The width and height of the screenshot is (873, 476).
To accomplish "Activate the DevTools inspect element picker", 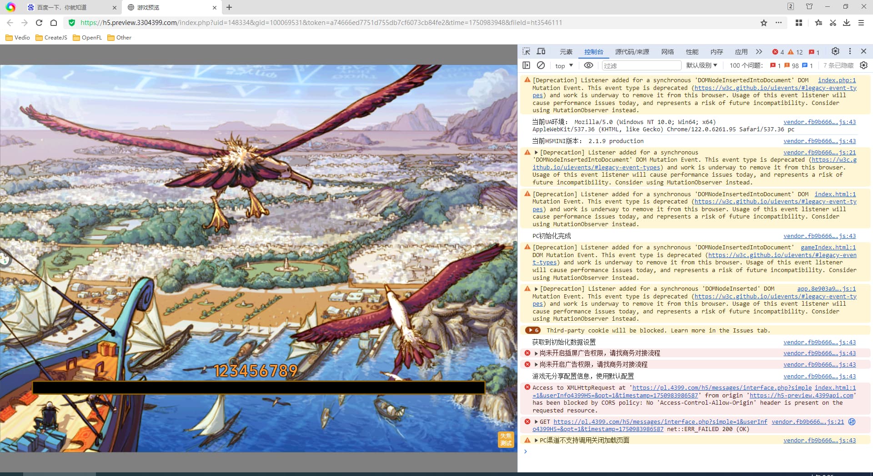I will (527, 51).
